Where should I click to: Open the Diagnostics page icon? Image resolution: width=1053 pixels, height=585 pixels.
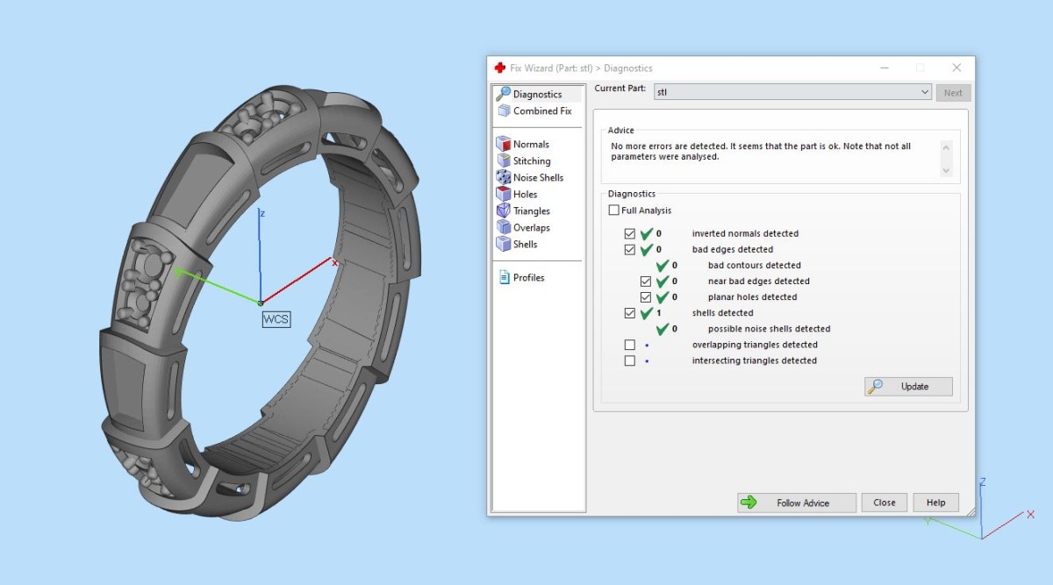[504, 95]
